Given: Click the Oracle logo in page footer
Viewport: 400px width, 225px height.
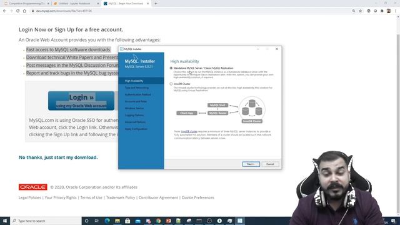Looking at the screenshot, I should click(x=33, y=187).
